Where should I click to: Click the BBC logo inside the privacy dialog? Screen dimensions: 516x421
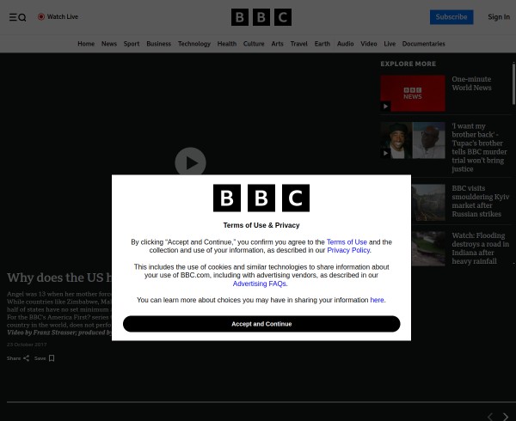click(261, 198)
